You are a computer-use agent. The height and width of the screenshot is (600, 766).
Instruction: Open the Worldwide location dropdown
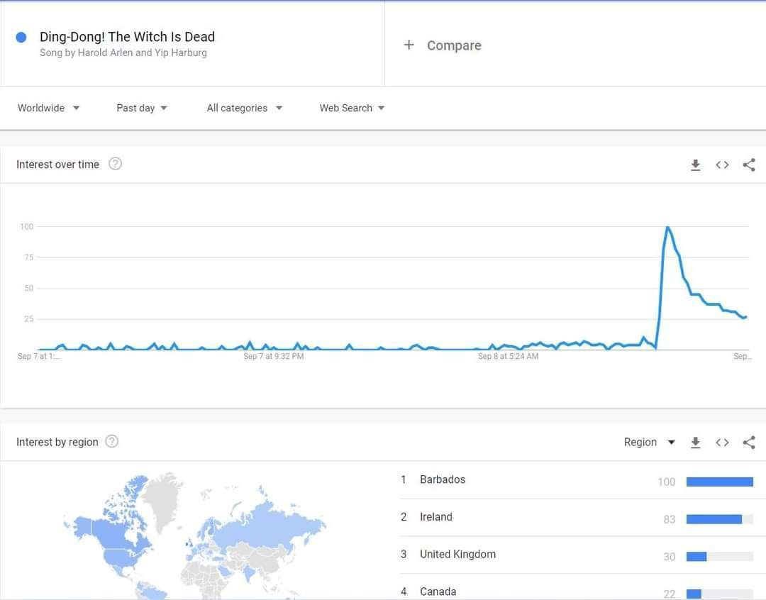point(48,108)
